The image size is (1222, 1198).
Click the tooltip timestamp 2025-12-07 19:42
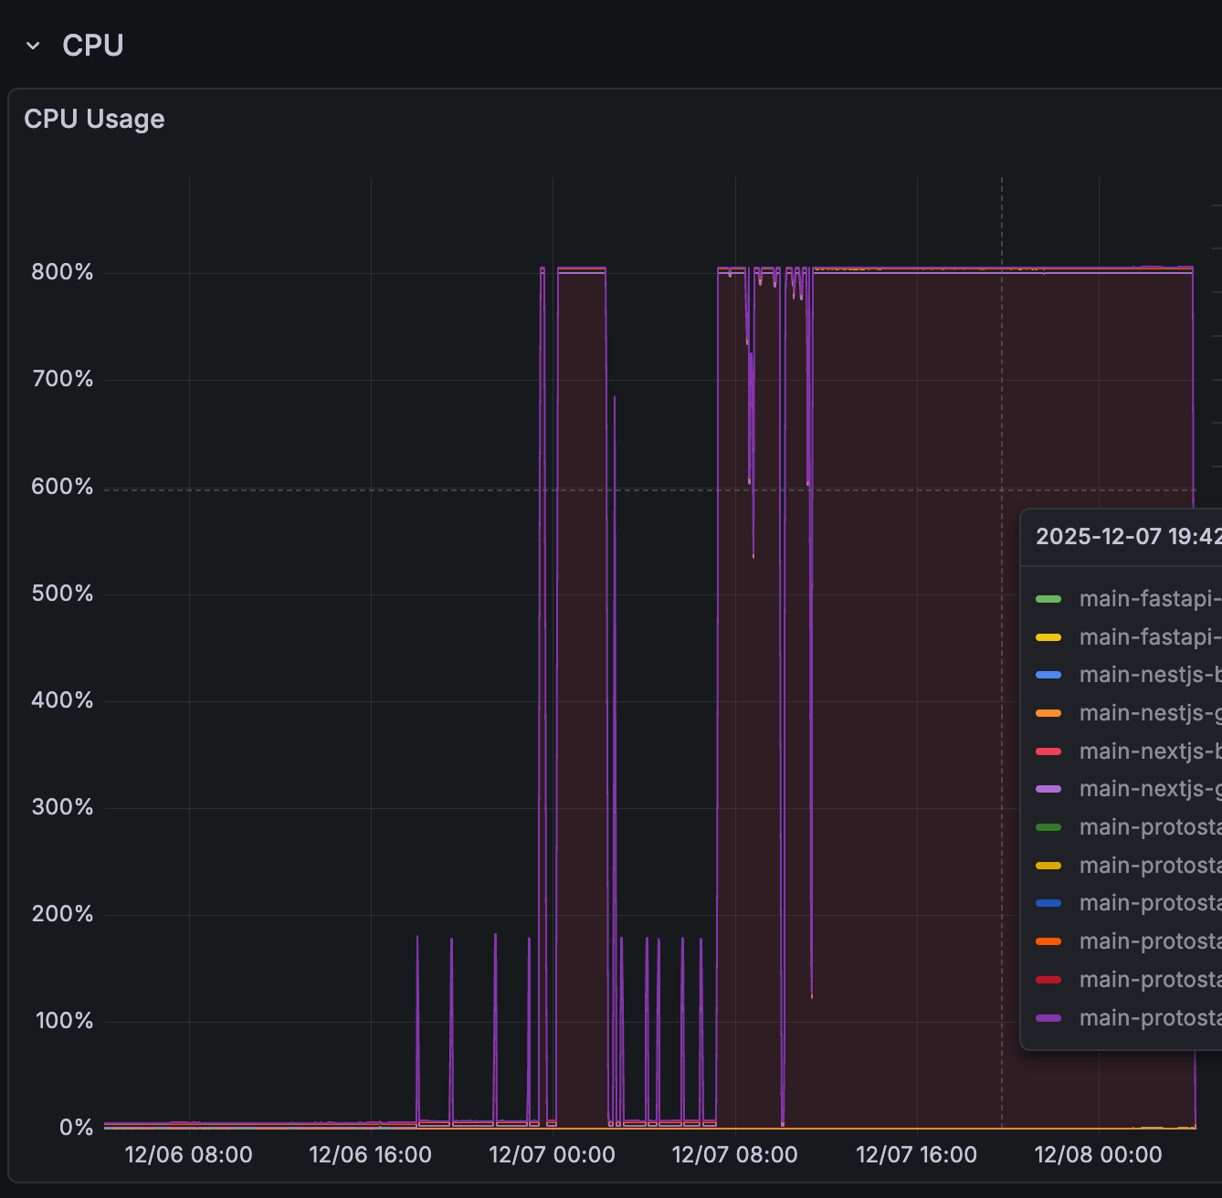tap(1128, 536)
